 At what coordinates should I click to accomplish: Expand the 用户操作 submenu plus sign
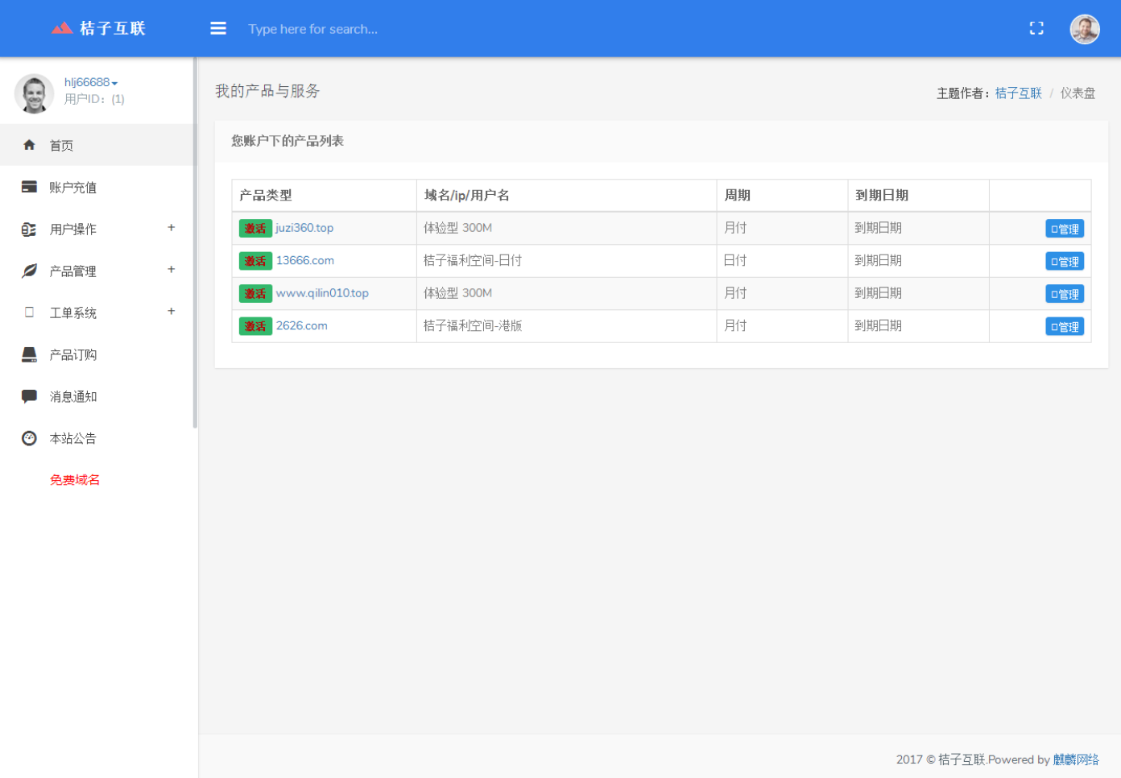(171, 228)
